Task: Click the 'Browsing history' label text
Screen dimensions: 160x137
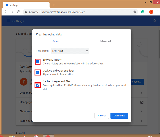Action: click(52, 60)
